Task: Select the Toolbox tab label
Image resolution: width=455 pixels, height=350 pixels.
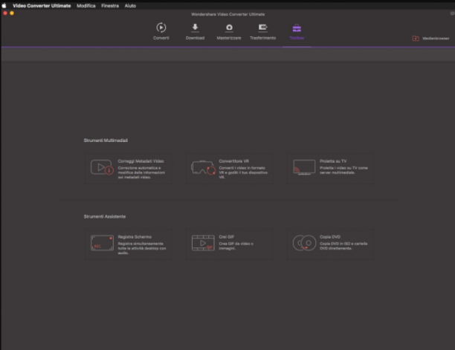Action: click(297, 38)
